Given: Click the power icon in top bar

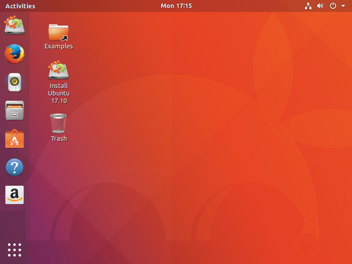Looking at the screenshot, I should (x=333, y=6).
